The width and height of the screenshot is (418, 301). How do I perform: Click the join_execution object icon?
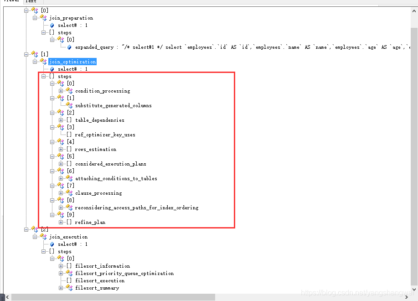(x=43, y=237)
